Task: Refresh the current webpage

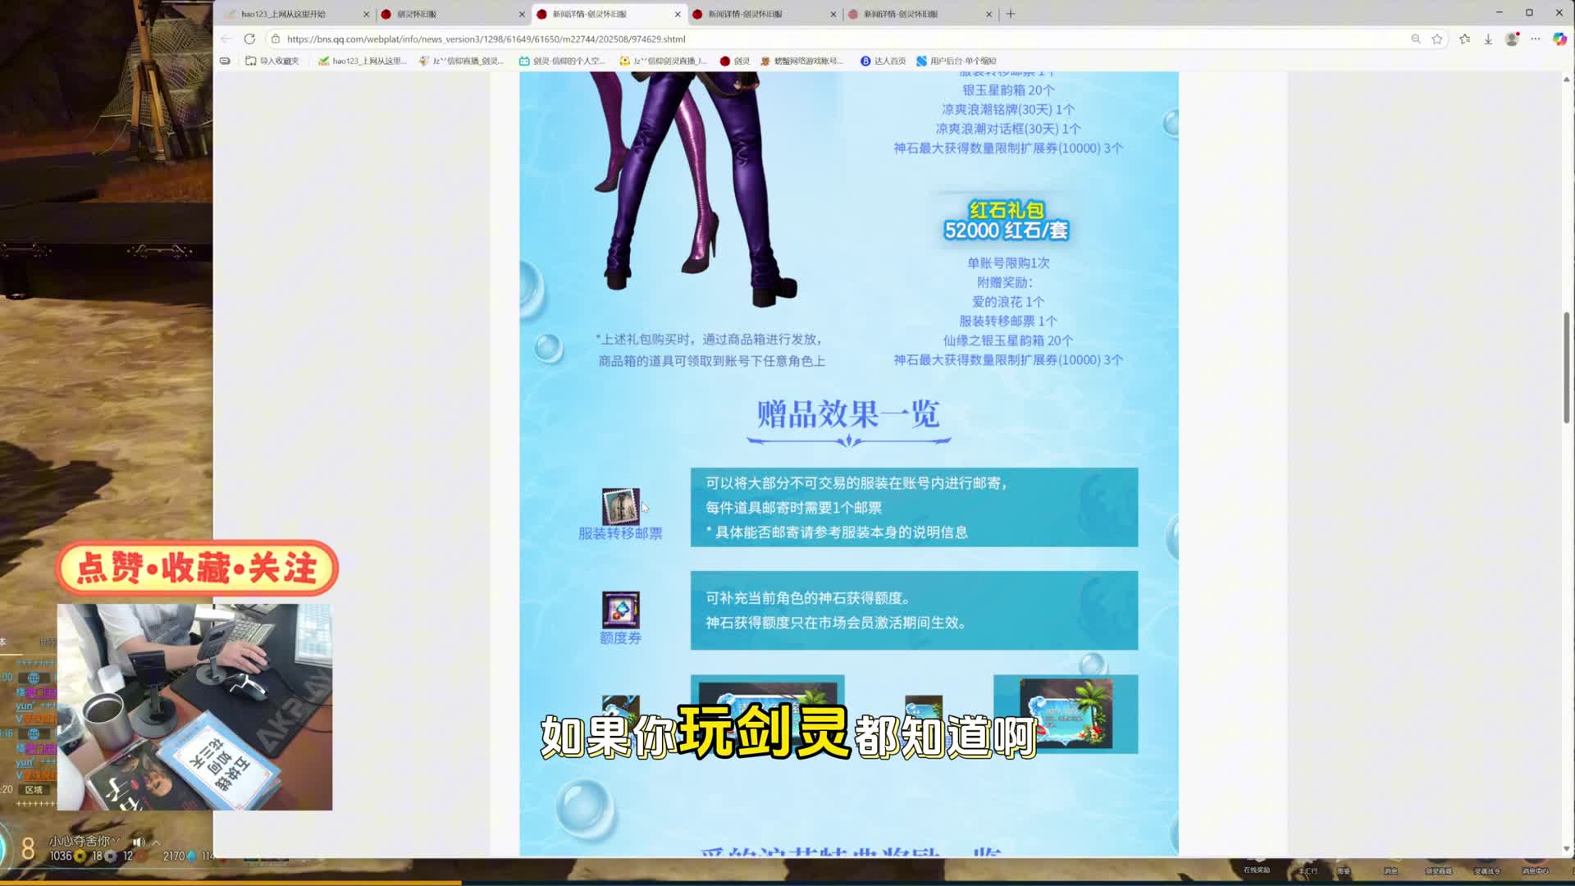Action: (x=249, y=39)
